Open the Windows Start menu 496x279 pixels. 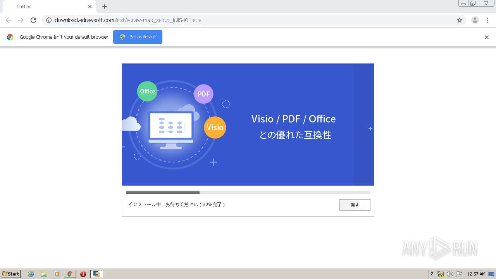click(11, 274)
